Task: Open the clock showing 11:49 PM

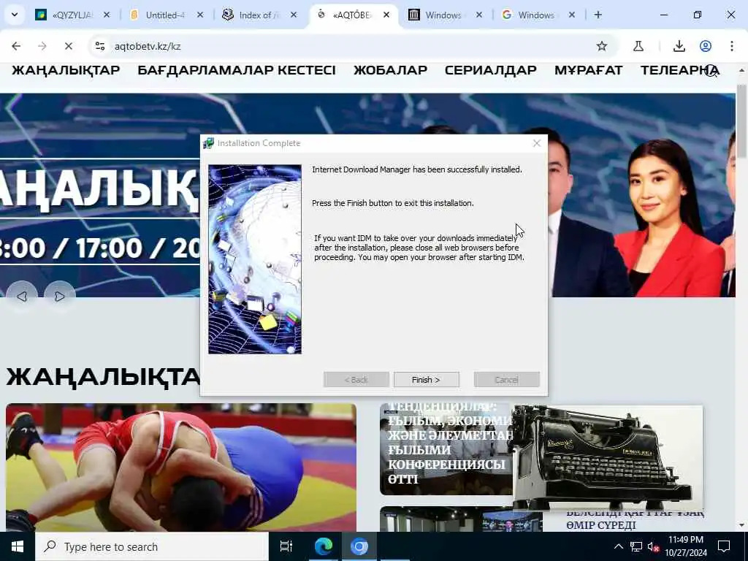Action: 685,546
